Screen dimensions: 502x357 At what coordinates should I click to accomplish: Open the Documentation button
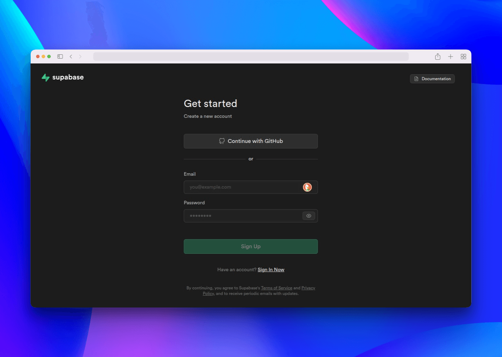pyautogui.click(x=432, y=79)
